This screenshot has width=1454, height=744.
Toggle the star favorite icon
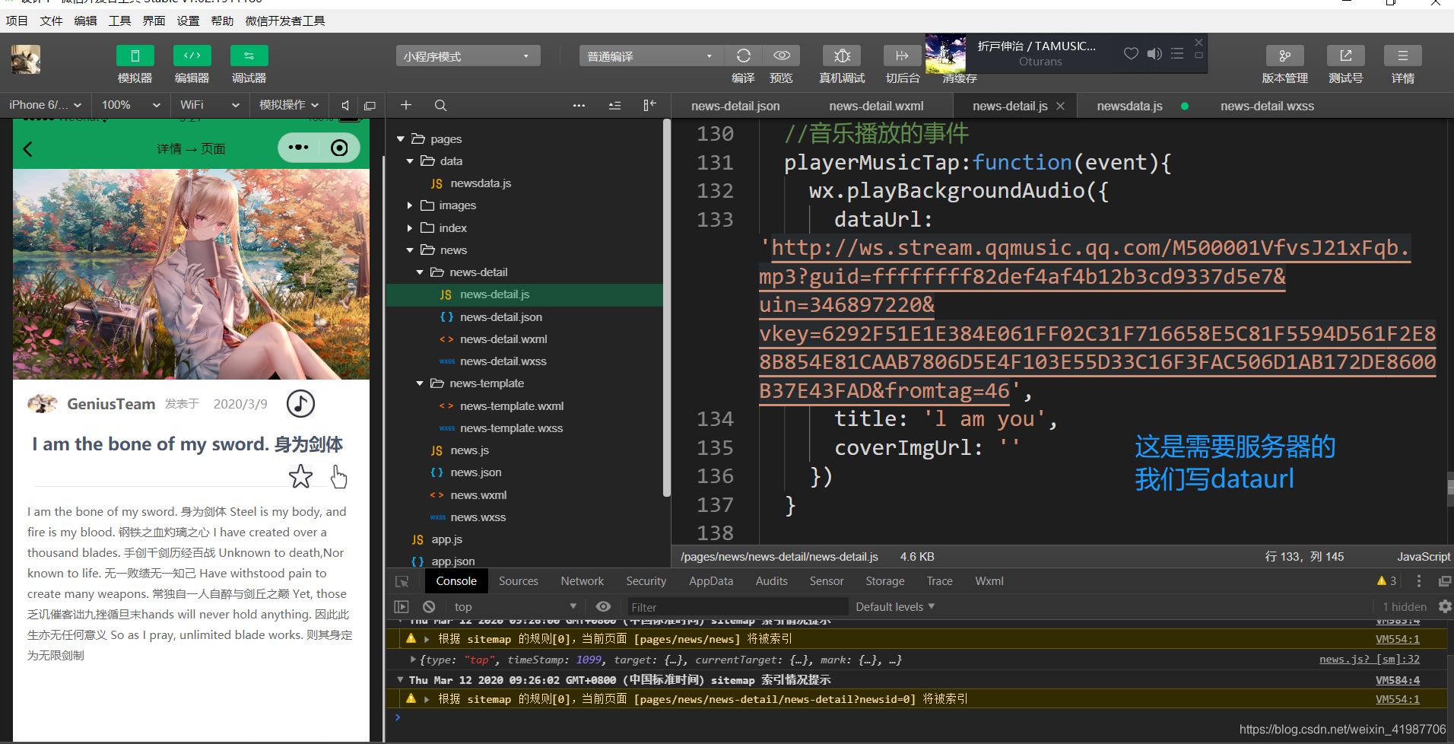300,476
